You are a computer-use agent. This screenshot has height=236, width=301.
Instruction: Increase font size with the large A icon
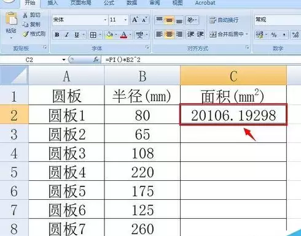[135, 20]
